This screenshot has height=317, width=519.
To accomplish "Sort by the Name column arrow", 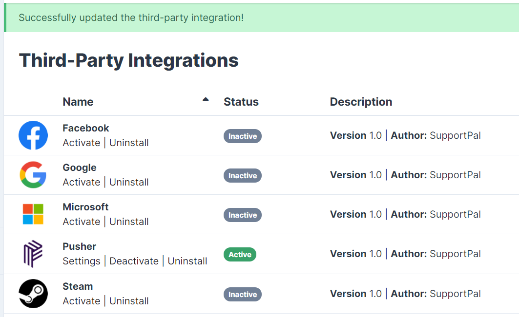I will [x=206, y=99].
